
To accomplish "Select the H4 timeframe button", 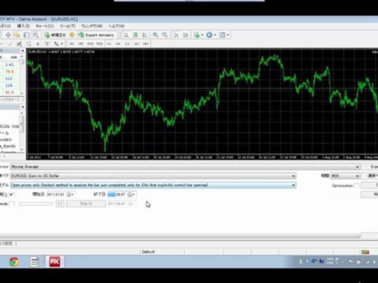I will pos(118,44).
